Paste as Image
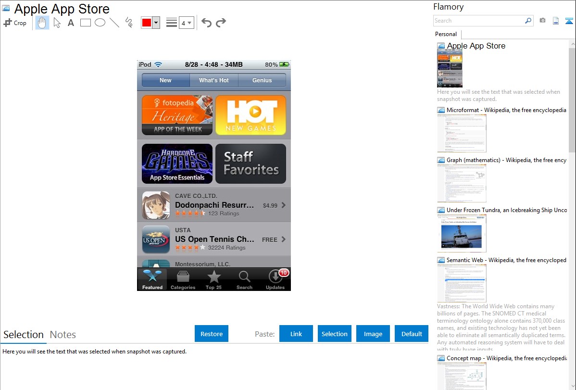 tap(373, 334)
